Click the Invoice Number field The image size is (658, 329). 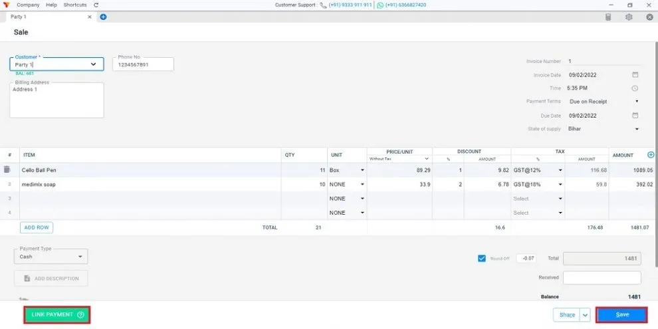[603, 61]
